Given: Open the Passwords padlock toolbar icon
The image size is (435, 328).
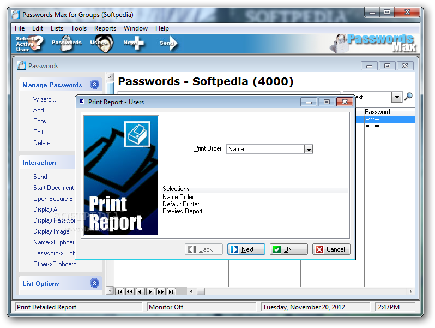Looking at the screenshot, I should pyautogui.click(x=67, y=43).
